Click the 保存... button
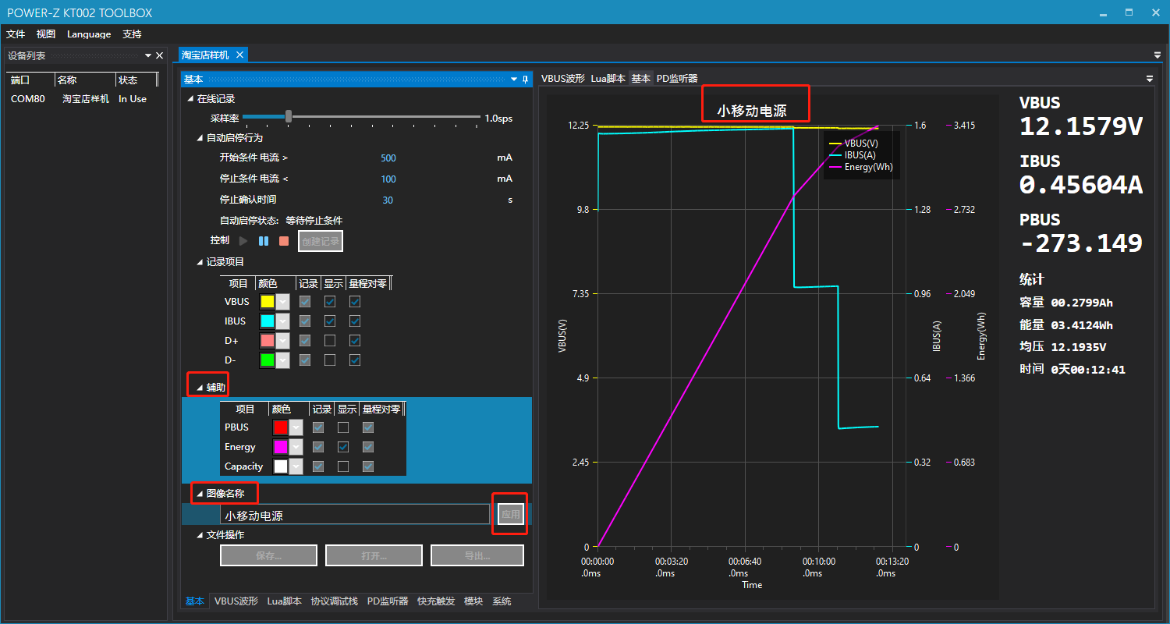 coord(268,555)
